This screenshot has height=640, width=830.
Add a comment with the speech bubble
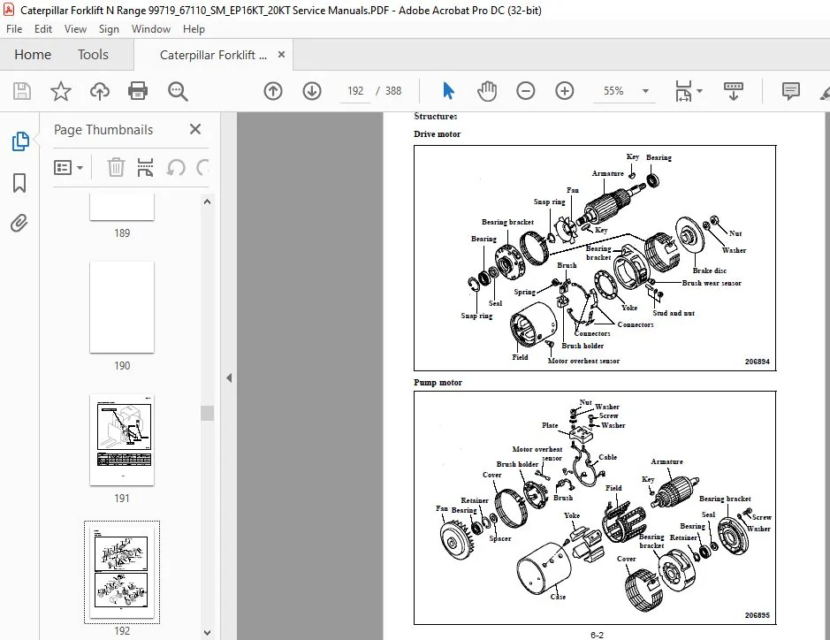point(790,91)
